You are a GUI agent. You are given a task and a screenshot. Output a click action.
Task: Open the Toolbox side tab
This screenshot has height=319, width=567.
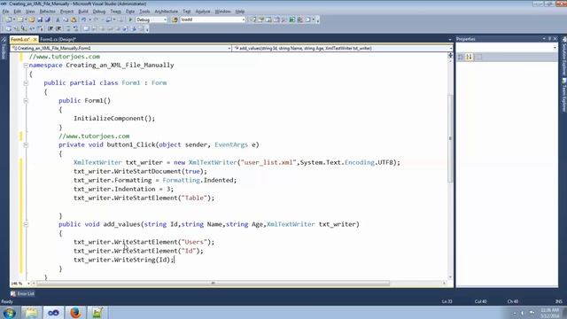4,50
